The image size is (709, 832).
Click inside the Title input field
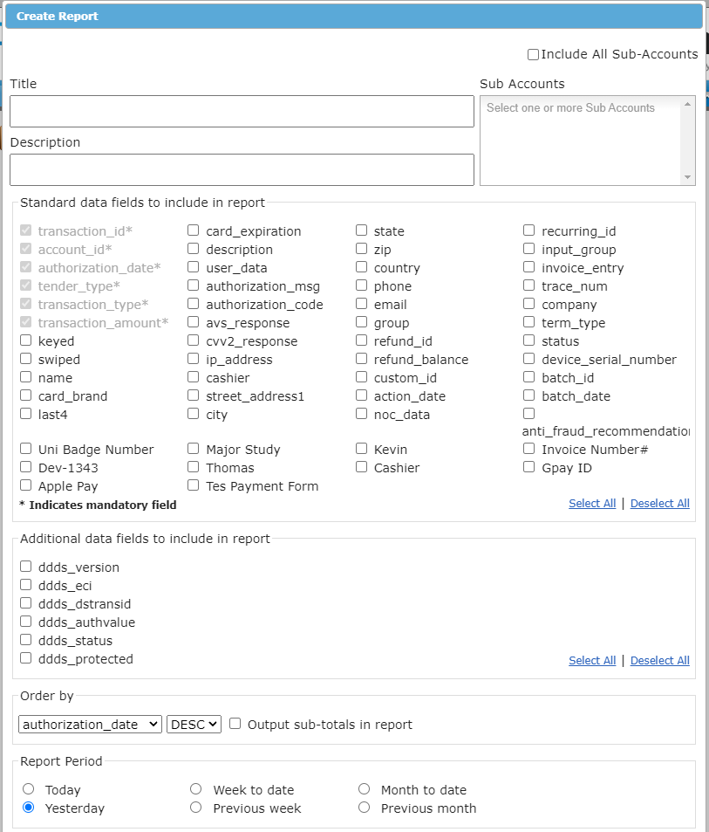click(242, 111)
